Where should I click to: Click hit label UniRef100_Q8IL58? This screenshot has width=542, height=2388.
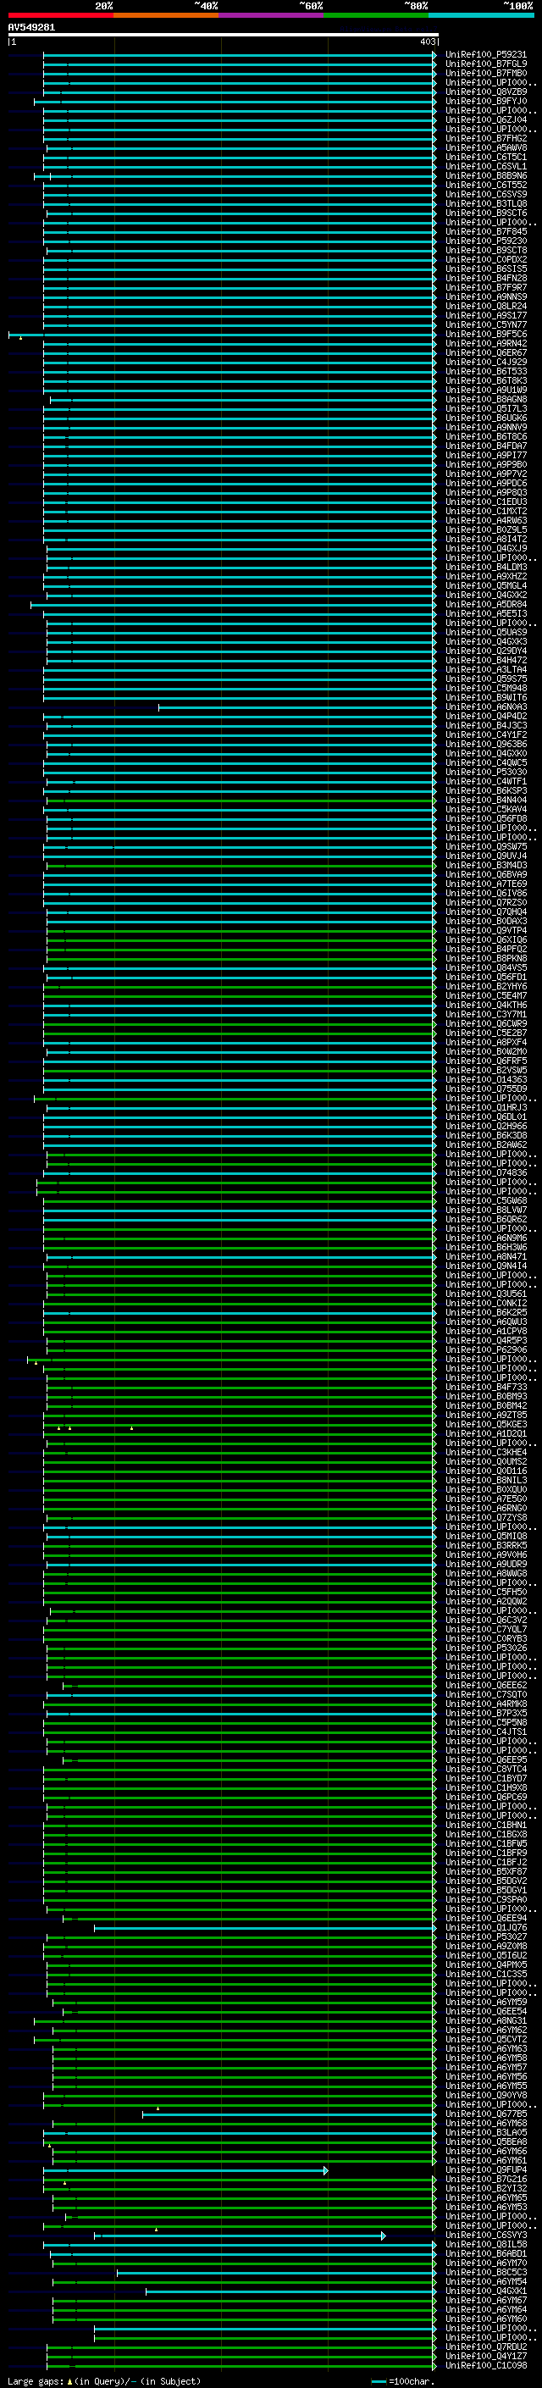(485, 2245)
